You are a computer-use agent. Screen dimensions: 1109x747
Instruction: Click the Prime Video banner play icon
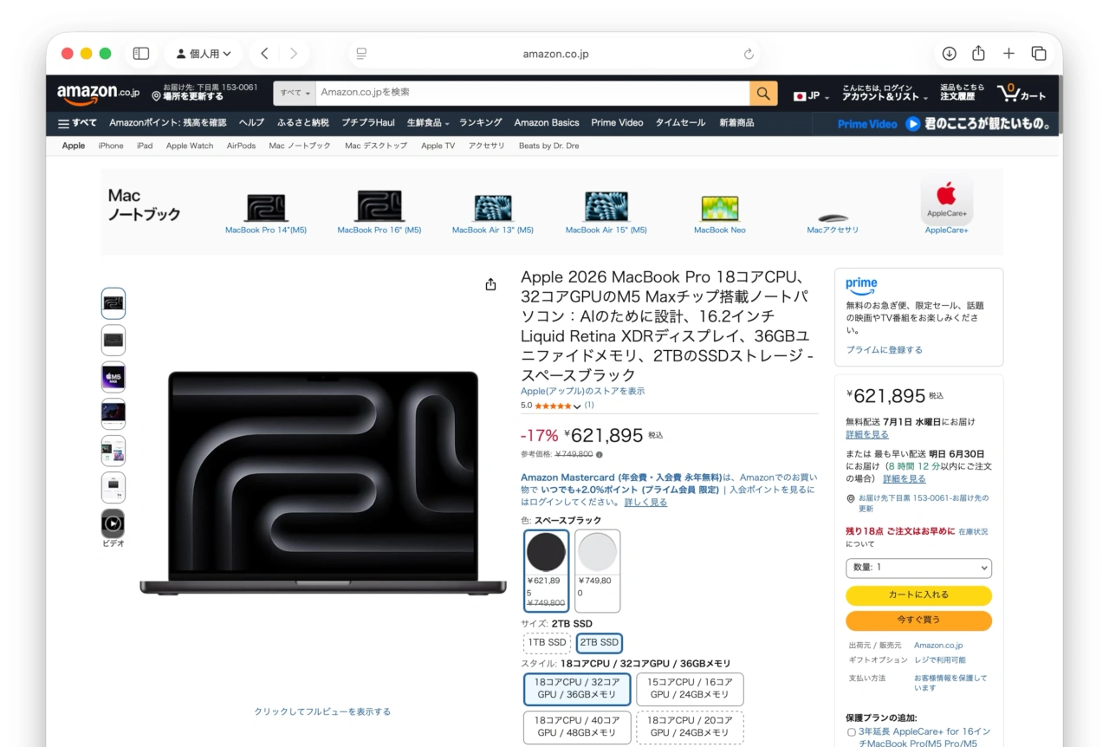(912, 124)
